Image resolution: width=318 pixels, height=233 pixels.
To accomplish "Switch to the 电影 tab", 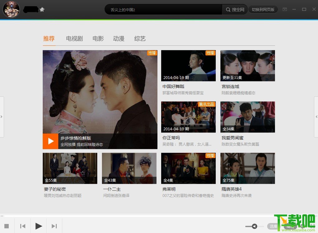I will click(98, 39).
